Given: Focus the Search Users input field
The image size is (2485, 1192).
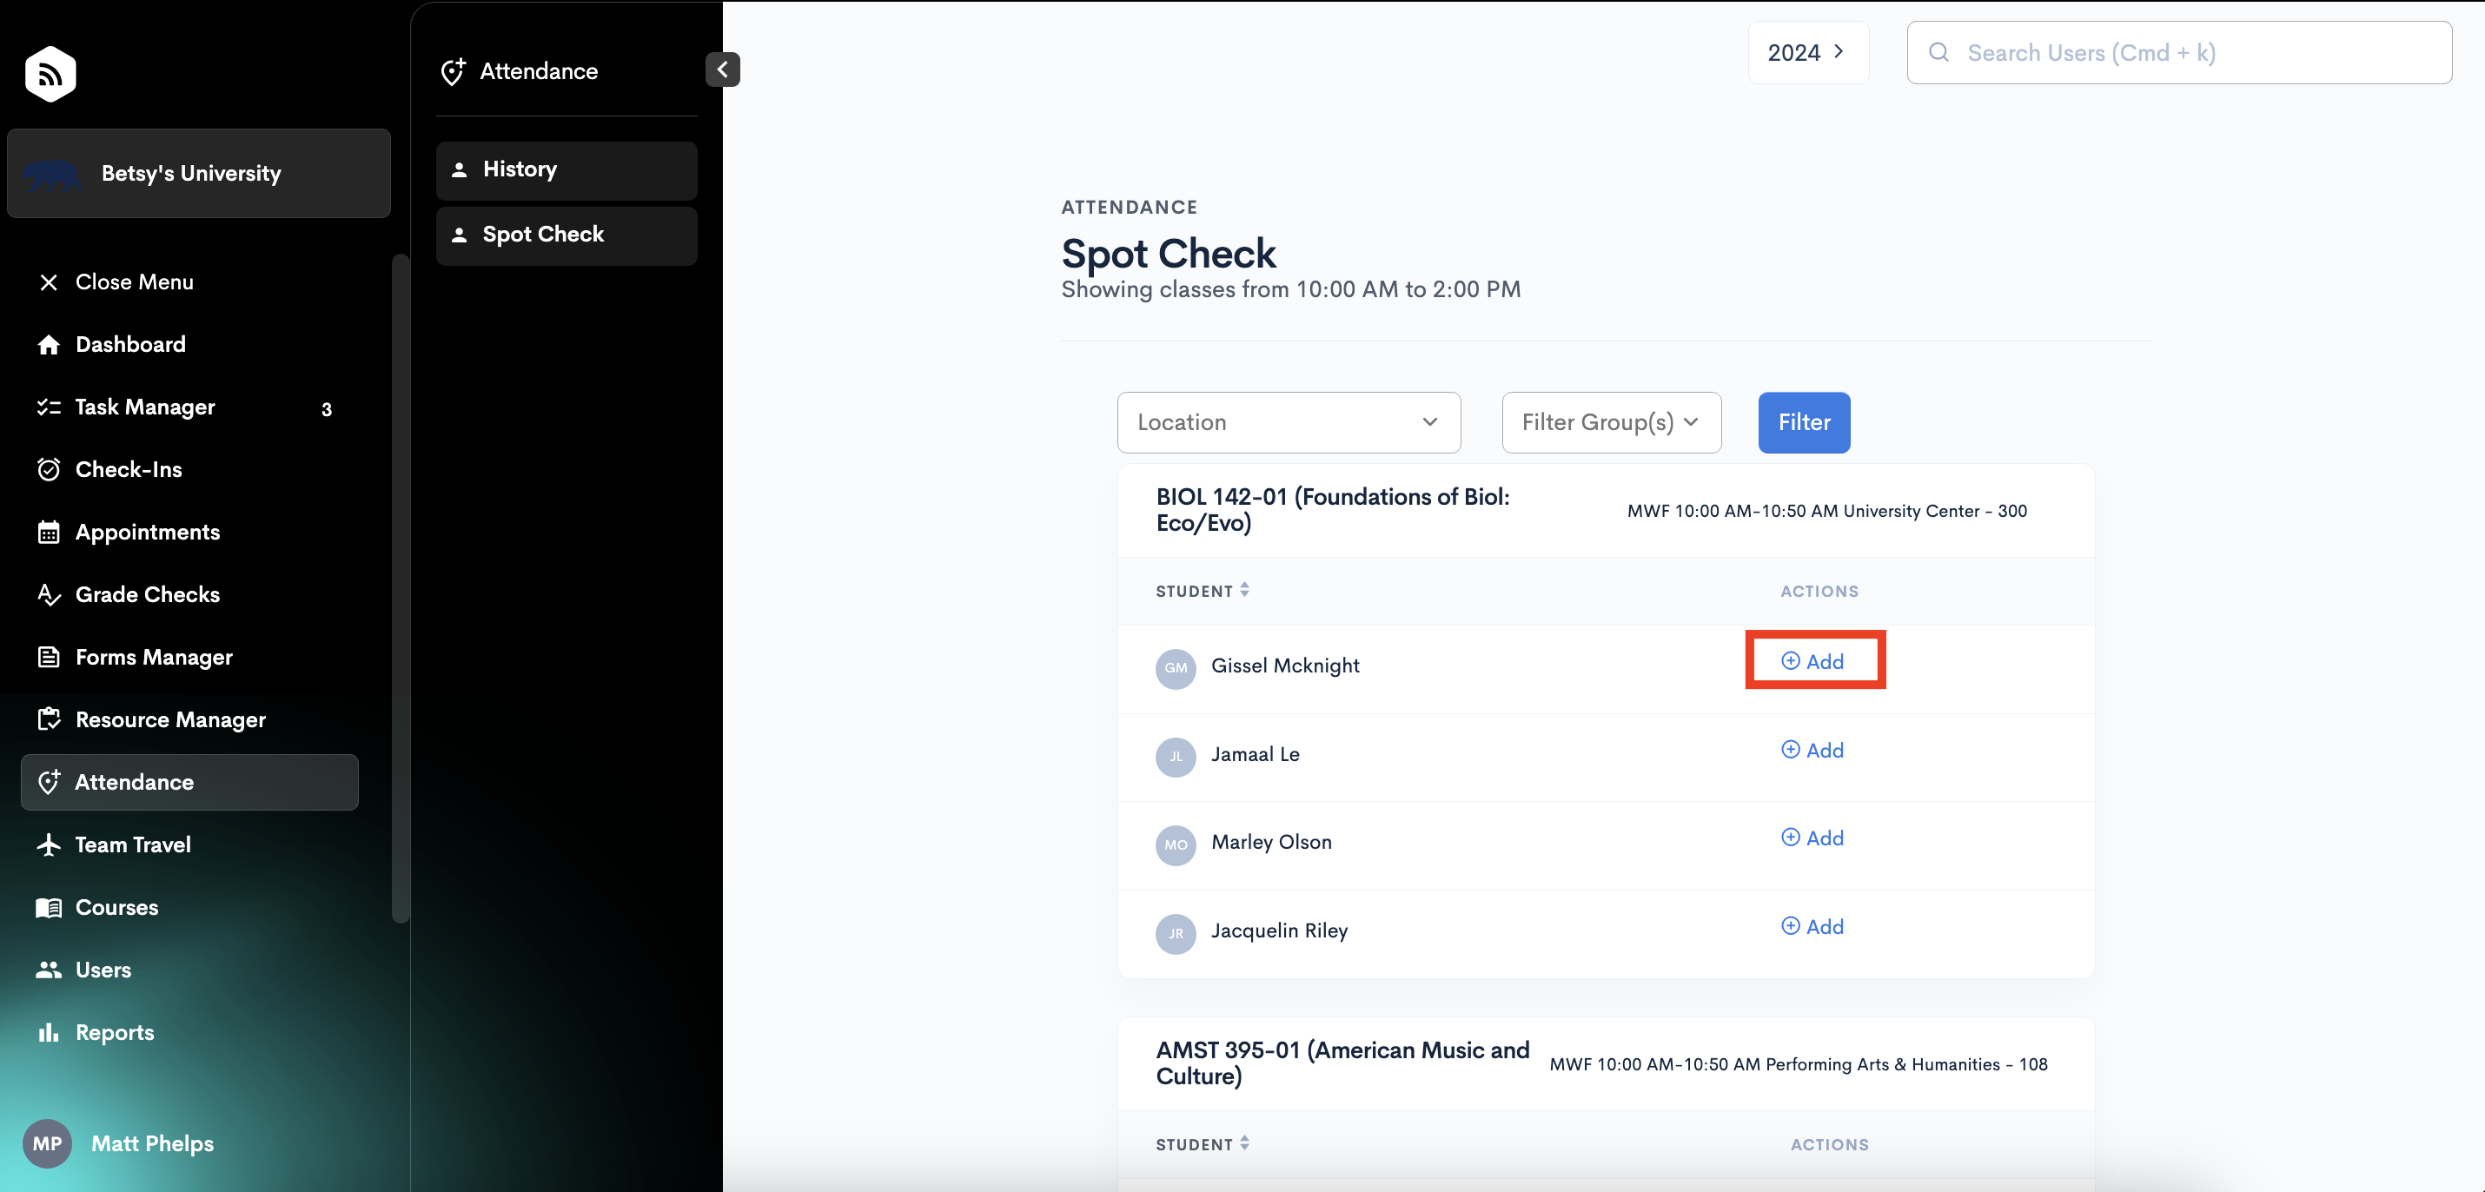Looking at the screenshot, I should click(x=2179, y=53).
